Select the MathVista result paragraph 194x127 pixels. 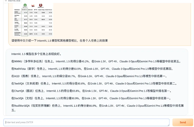coord(92,69)
